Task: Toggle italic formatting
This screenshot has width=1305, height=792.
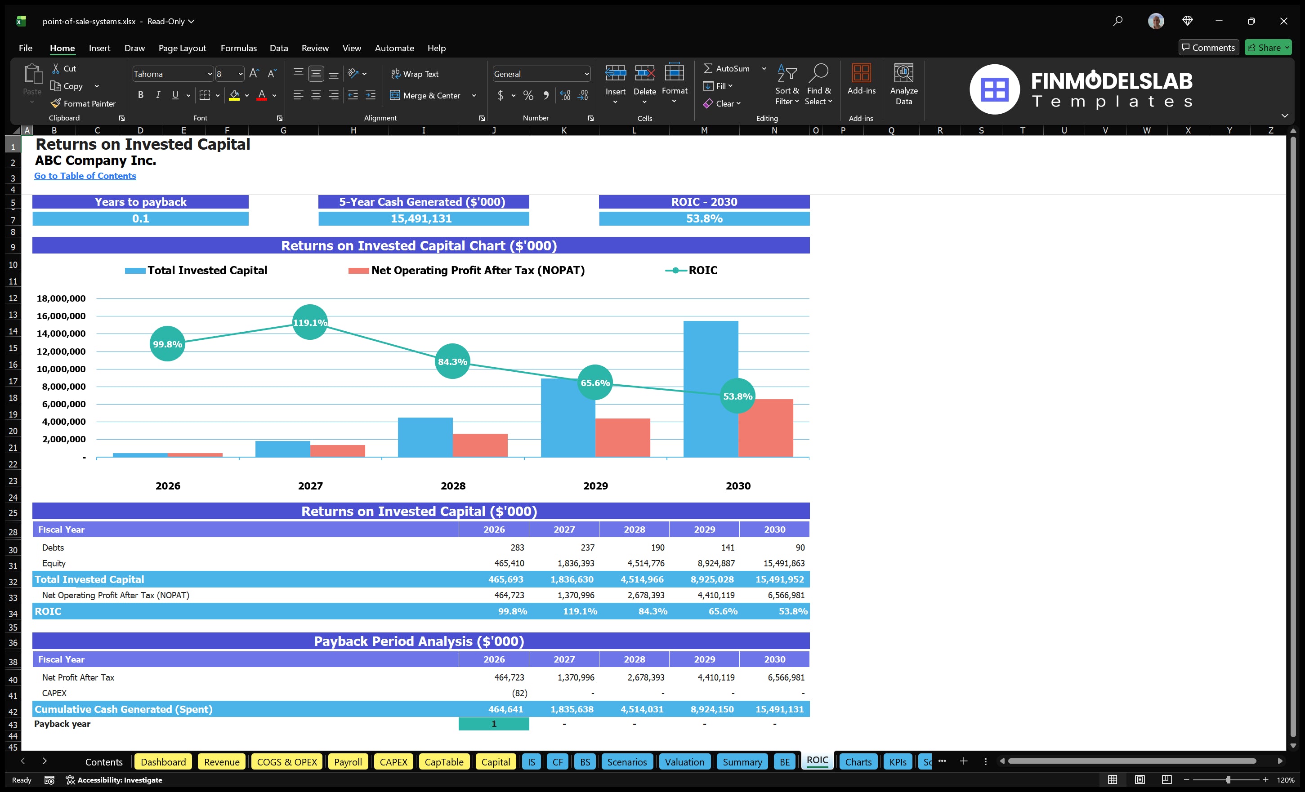Action: [157, 95]
